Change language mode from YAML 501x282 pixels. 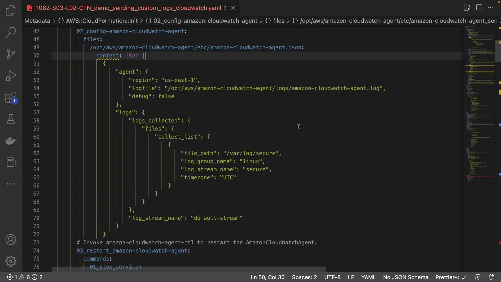click(368, 277)
